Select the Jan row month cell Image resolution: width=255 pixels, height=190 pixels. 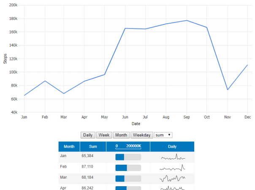click(x=63, y=156)
